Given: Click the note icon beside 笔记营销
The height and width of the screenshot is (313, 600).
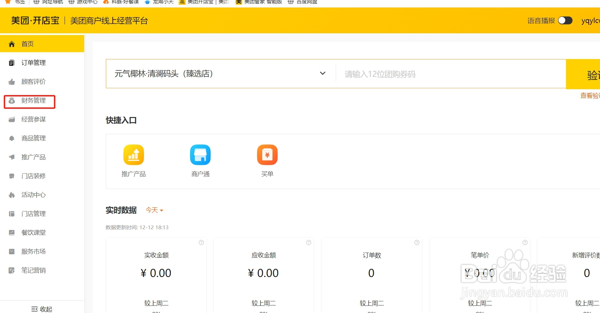Looking at the screenshot, I should click(12, 270).
